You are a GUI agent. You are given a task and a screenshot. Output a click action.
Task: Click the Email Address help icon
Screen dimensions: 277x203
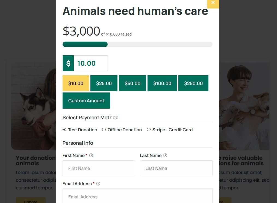pyautogui.click(x=98, y=184)
